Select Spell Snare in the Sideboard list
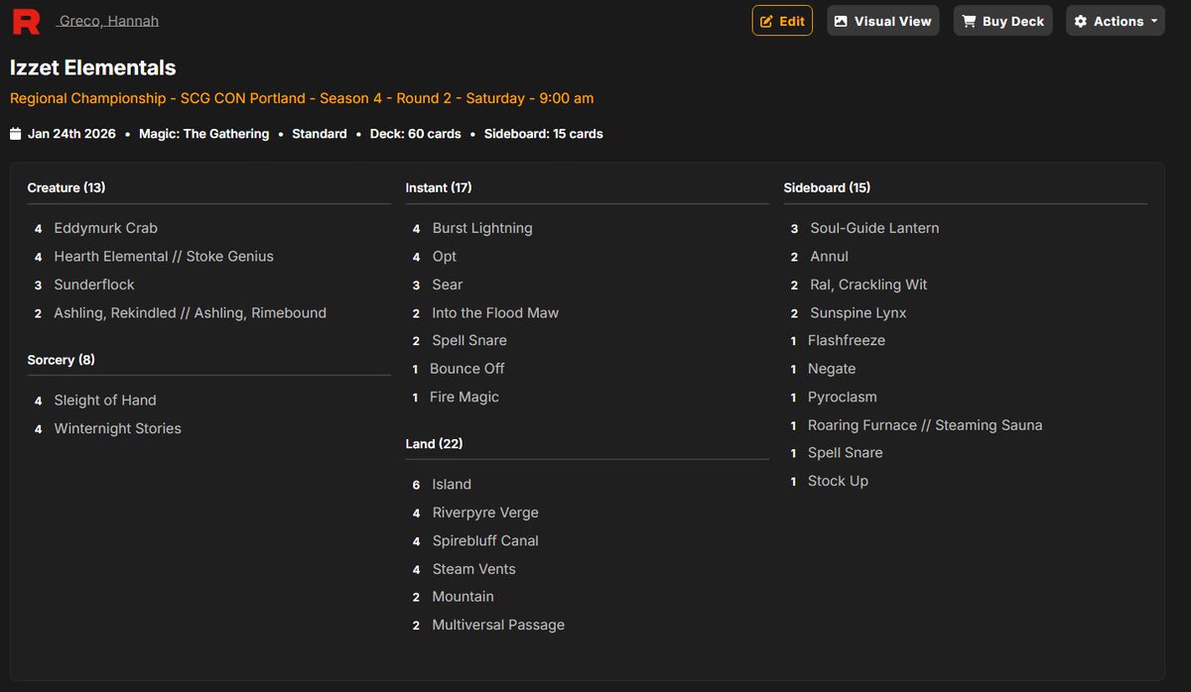Viewport: 1191px width, 692px height. pyautogui.click(x=846, y=452)
